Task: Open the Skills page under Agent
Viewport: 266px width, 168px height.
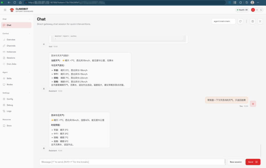Action: [9, 78]
